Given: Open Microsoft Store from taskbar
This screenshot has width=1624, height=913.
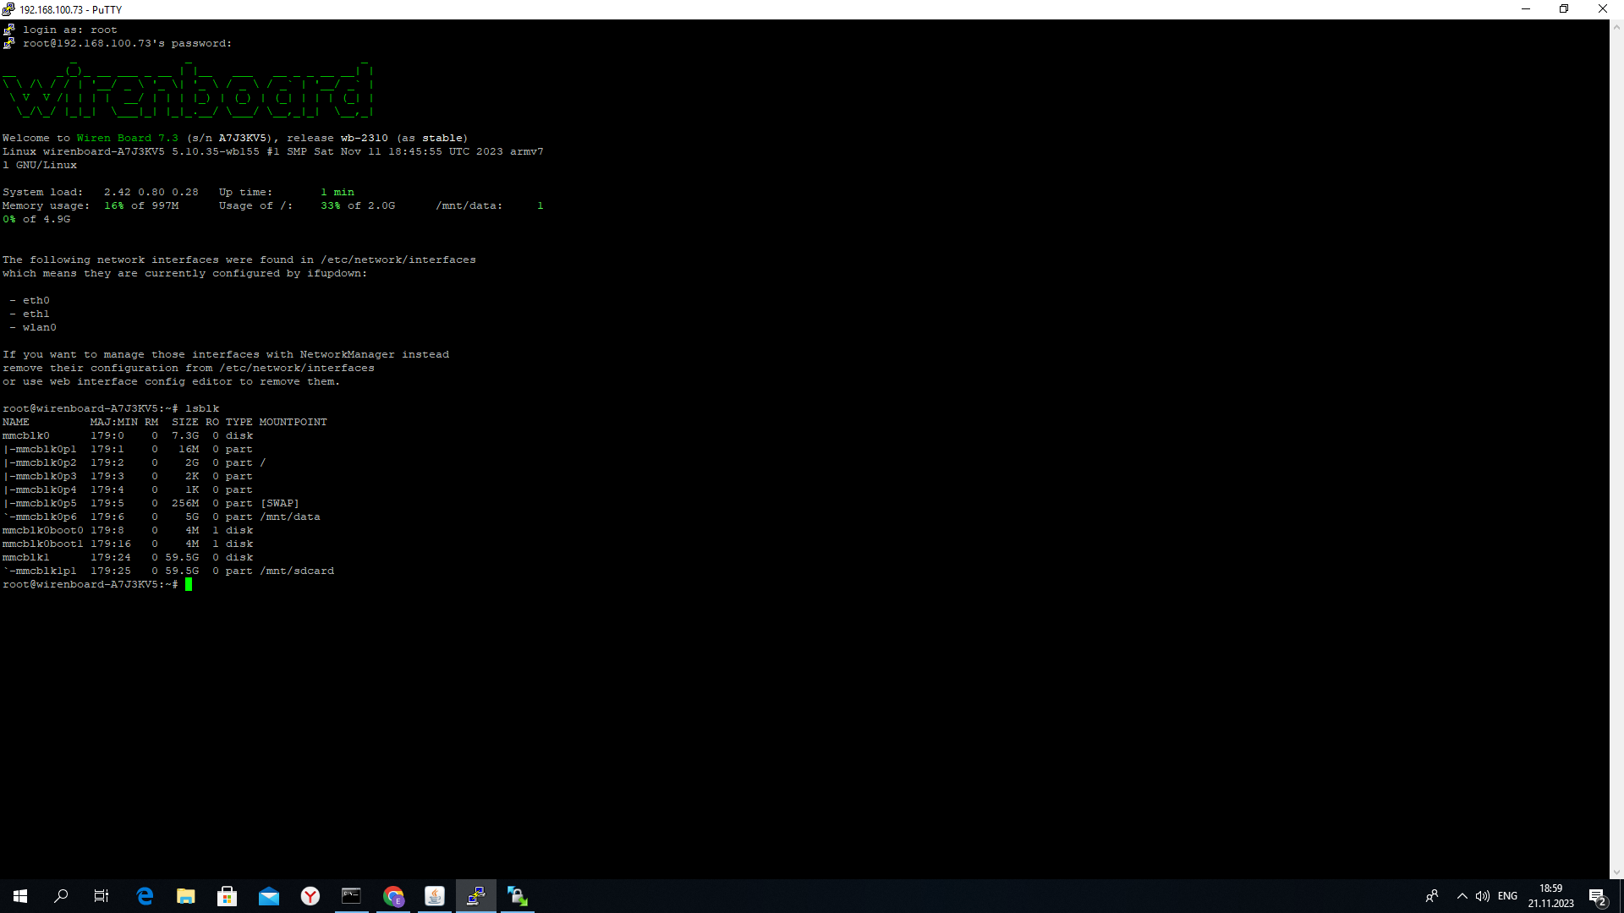Looking at the screenshot, I should point(228,896).
